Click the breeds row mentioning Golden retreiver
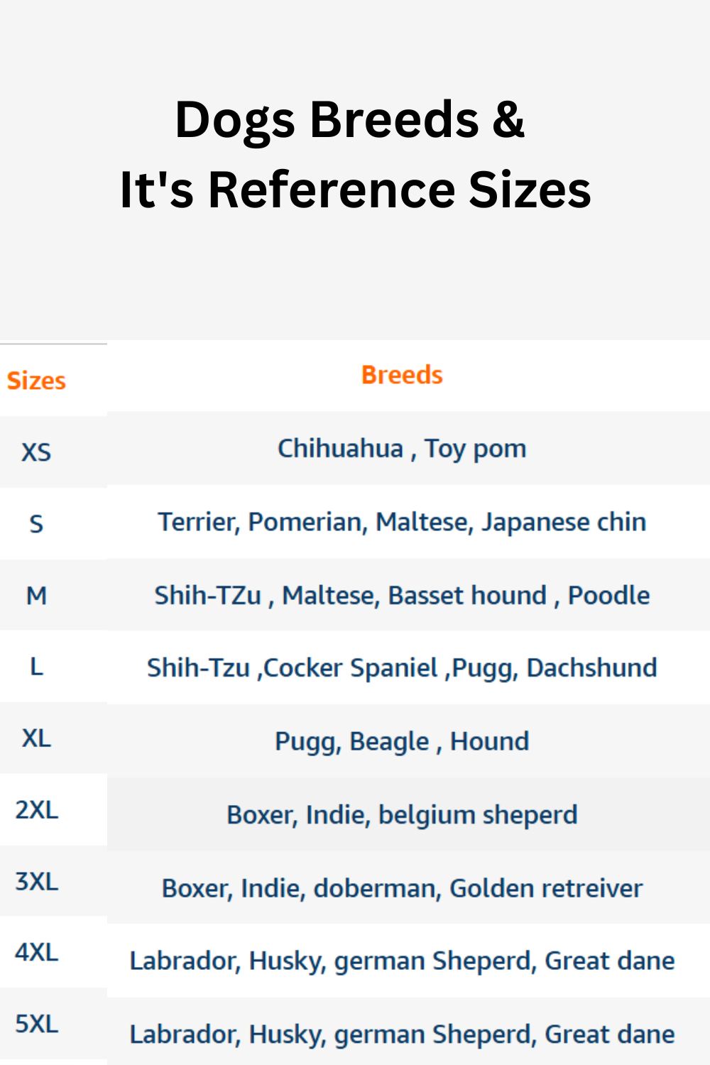This screenshot has height=1065, width=710. point(402,888)
